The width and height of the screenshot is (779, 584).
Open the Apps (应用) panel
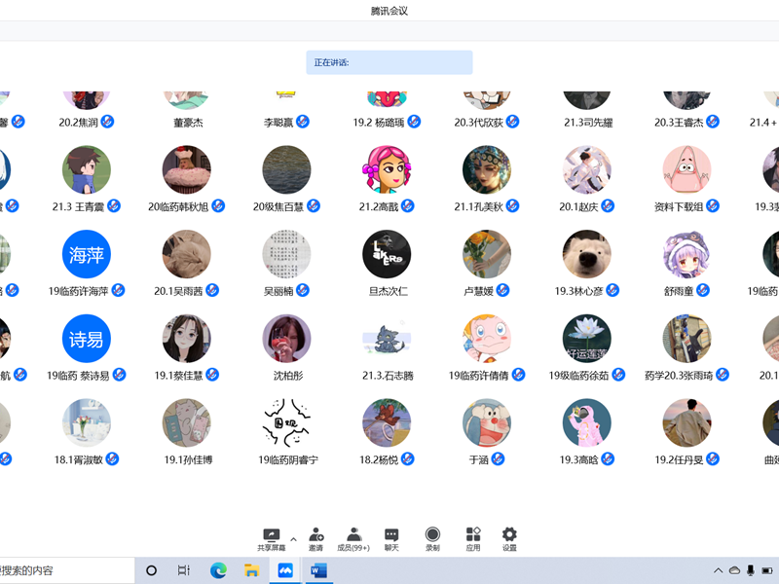(473, 535)
